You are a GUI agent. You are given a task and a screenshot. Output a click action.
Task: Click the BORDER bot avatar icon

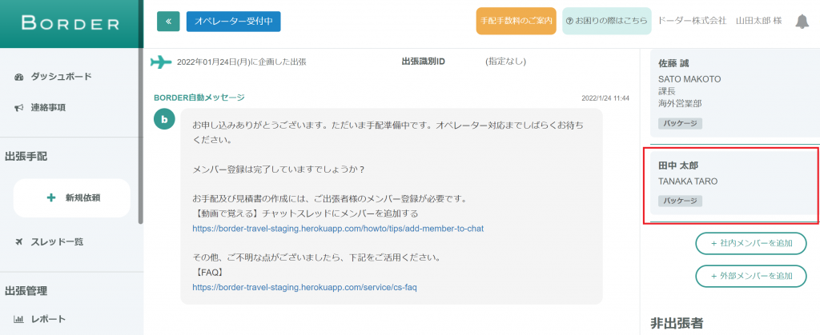[x=164, y=120]
